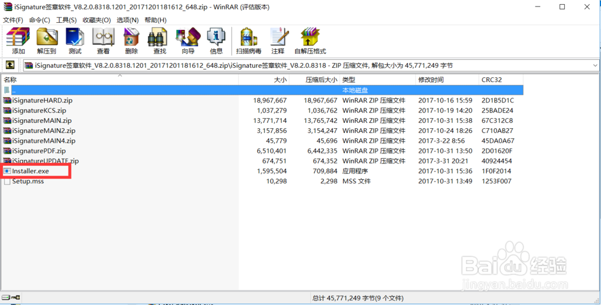Click size value 18,967,667 of iSignatureHARD.zip
Image resolution: width=601 pixels, height=305 pixels.
[x=270, y=101]
